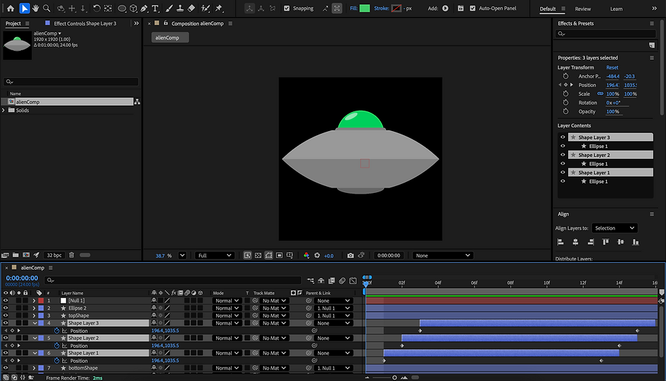Switch to the Review workspace
Viewport: 666px width, 381px height.
(583, 8)
